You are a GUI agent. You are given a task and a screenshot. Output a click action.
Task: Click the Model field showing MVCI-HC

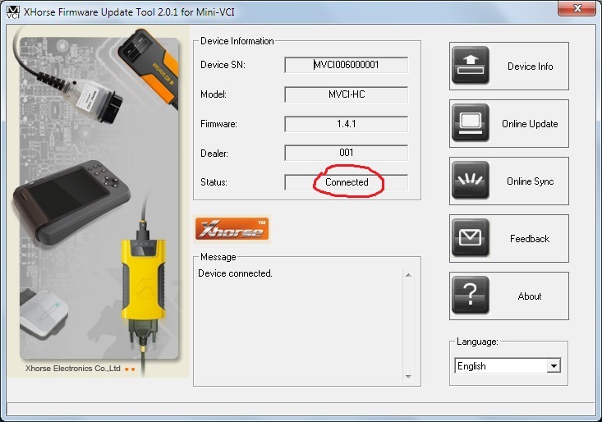click(x=346, y=94)
